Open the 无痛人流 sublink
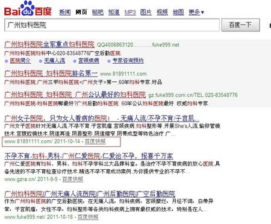The height and width of the screenshot is (224, 271). coord(54,61)
